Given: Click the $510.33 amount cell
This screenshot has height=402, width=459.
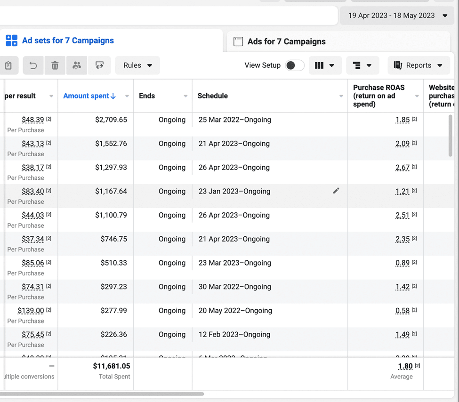Looking at the screenshot, I should tap(114, 263).
